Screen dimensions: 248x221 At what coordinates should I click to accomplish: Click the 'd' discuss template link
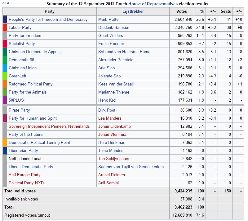[8, 3]
